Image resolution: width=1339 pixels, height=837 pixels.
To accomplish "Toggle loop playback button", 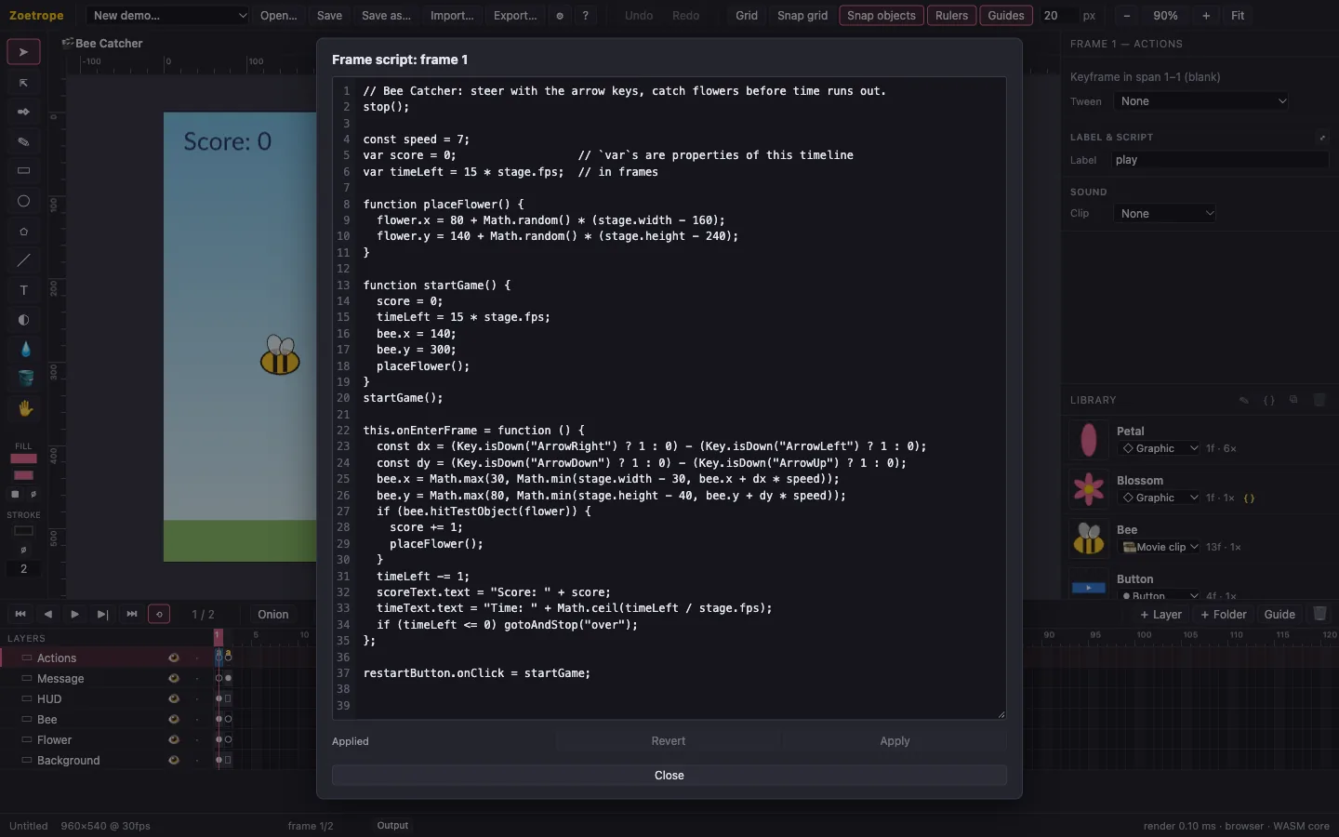I will click(159, 614).
